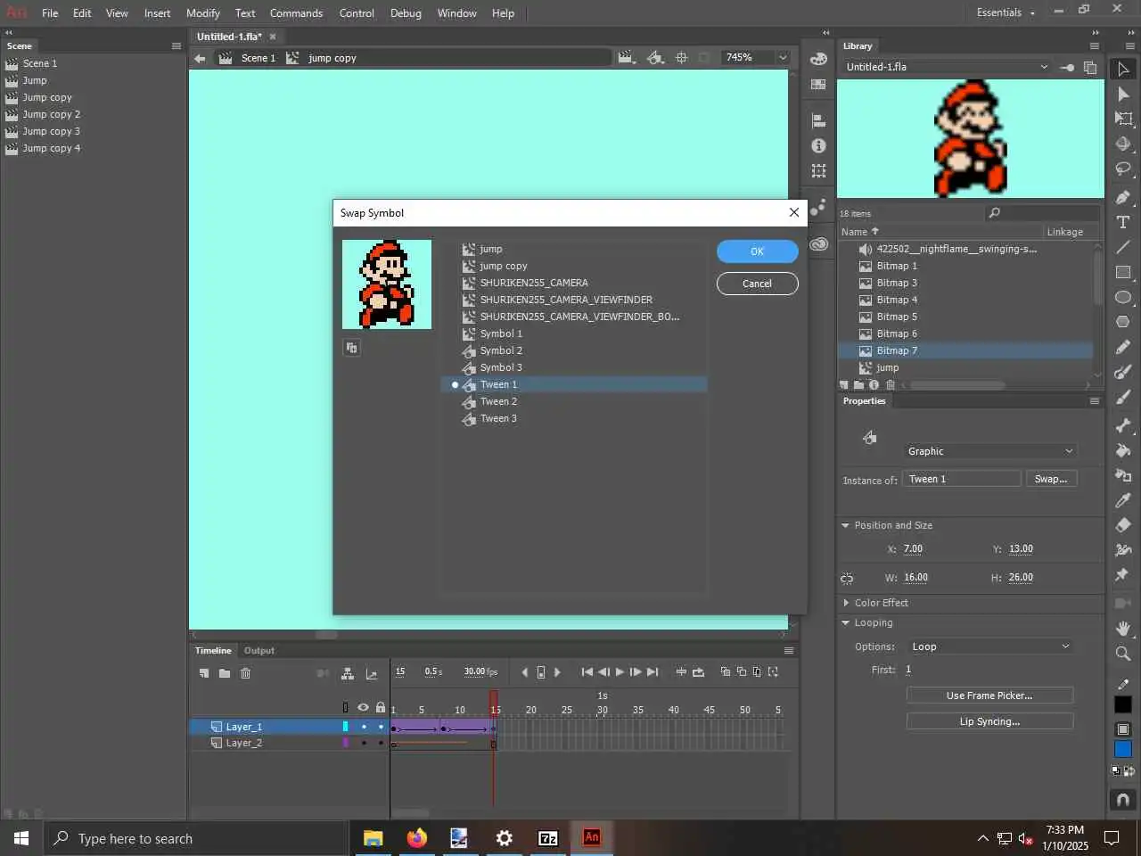Toggle Loop playback in timeline
1141x856 pixels.
tap(698, 672)
